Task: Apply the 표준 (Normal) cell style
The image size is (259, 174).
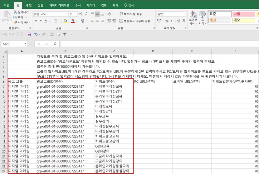Action: [219, 14]
